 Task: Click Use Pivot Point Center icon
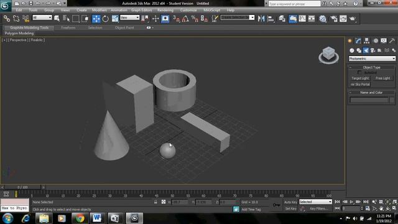tap(145, 19)
